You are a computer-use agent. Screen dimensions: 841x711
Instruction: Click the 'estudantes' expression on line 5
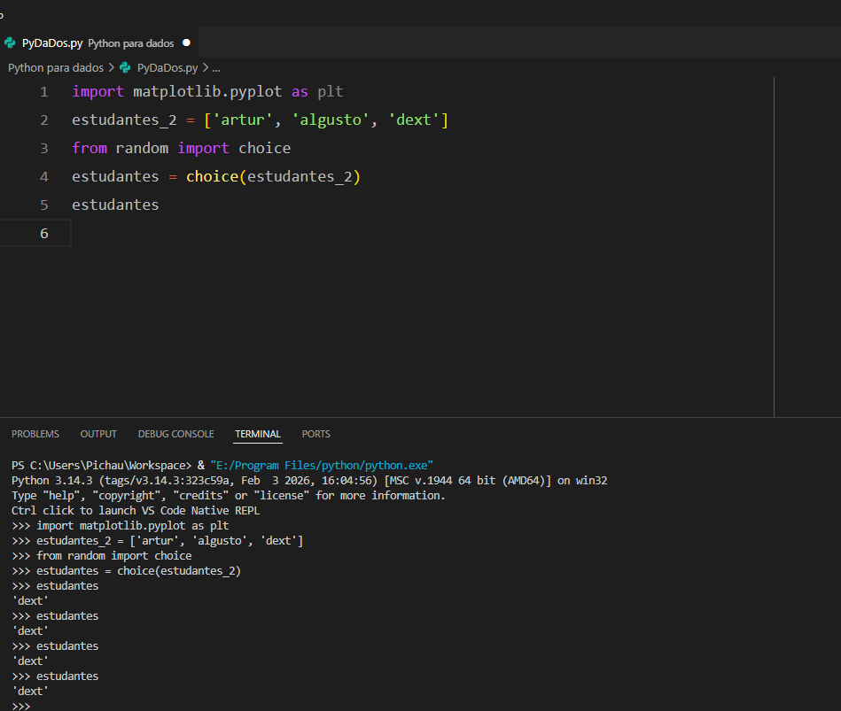(x=115, y=205)
